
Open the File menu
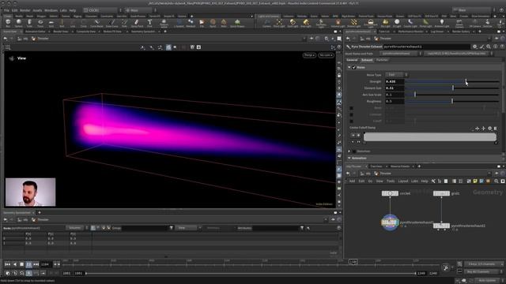6,10
